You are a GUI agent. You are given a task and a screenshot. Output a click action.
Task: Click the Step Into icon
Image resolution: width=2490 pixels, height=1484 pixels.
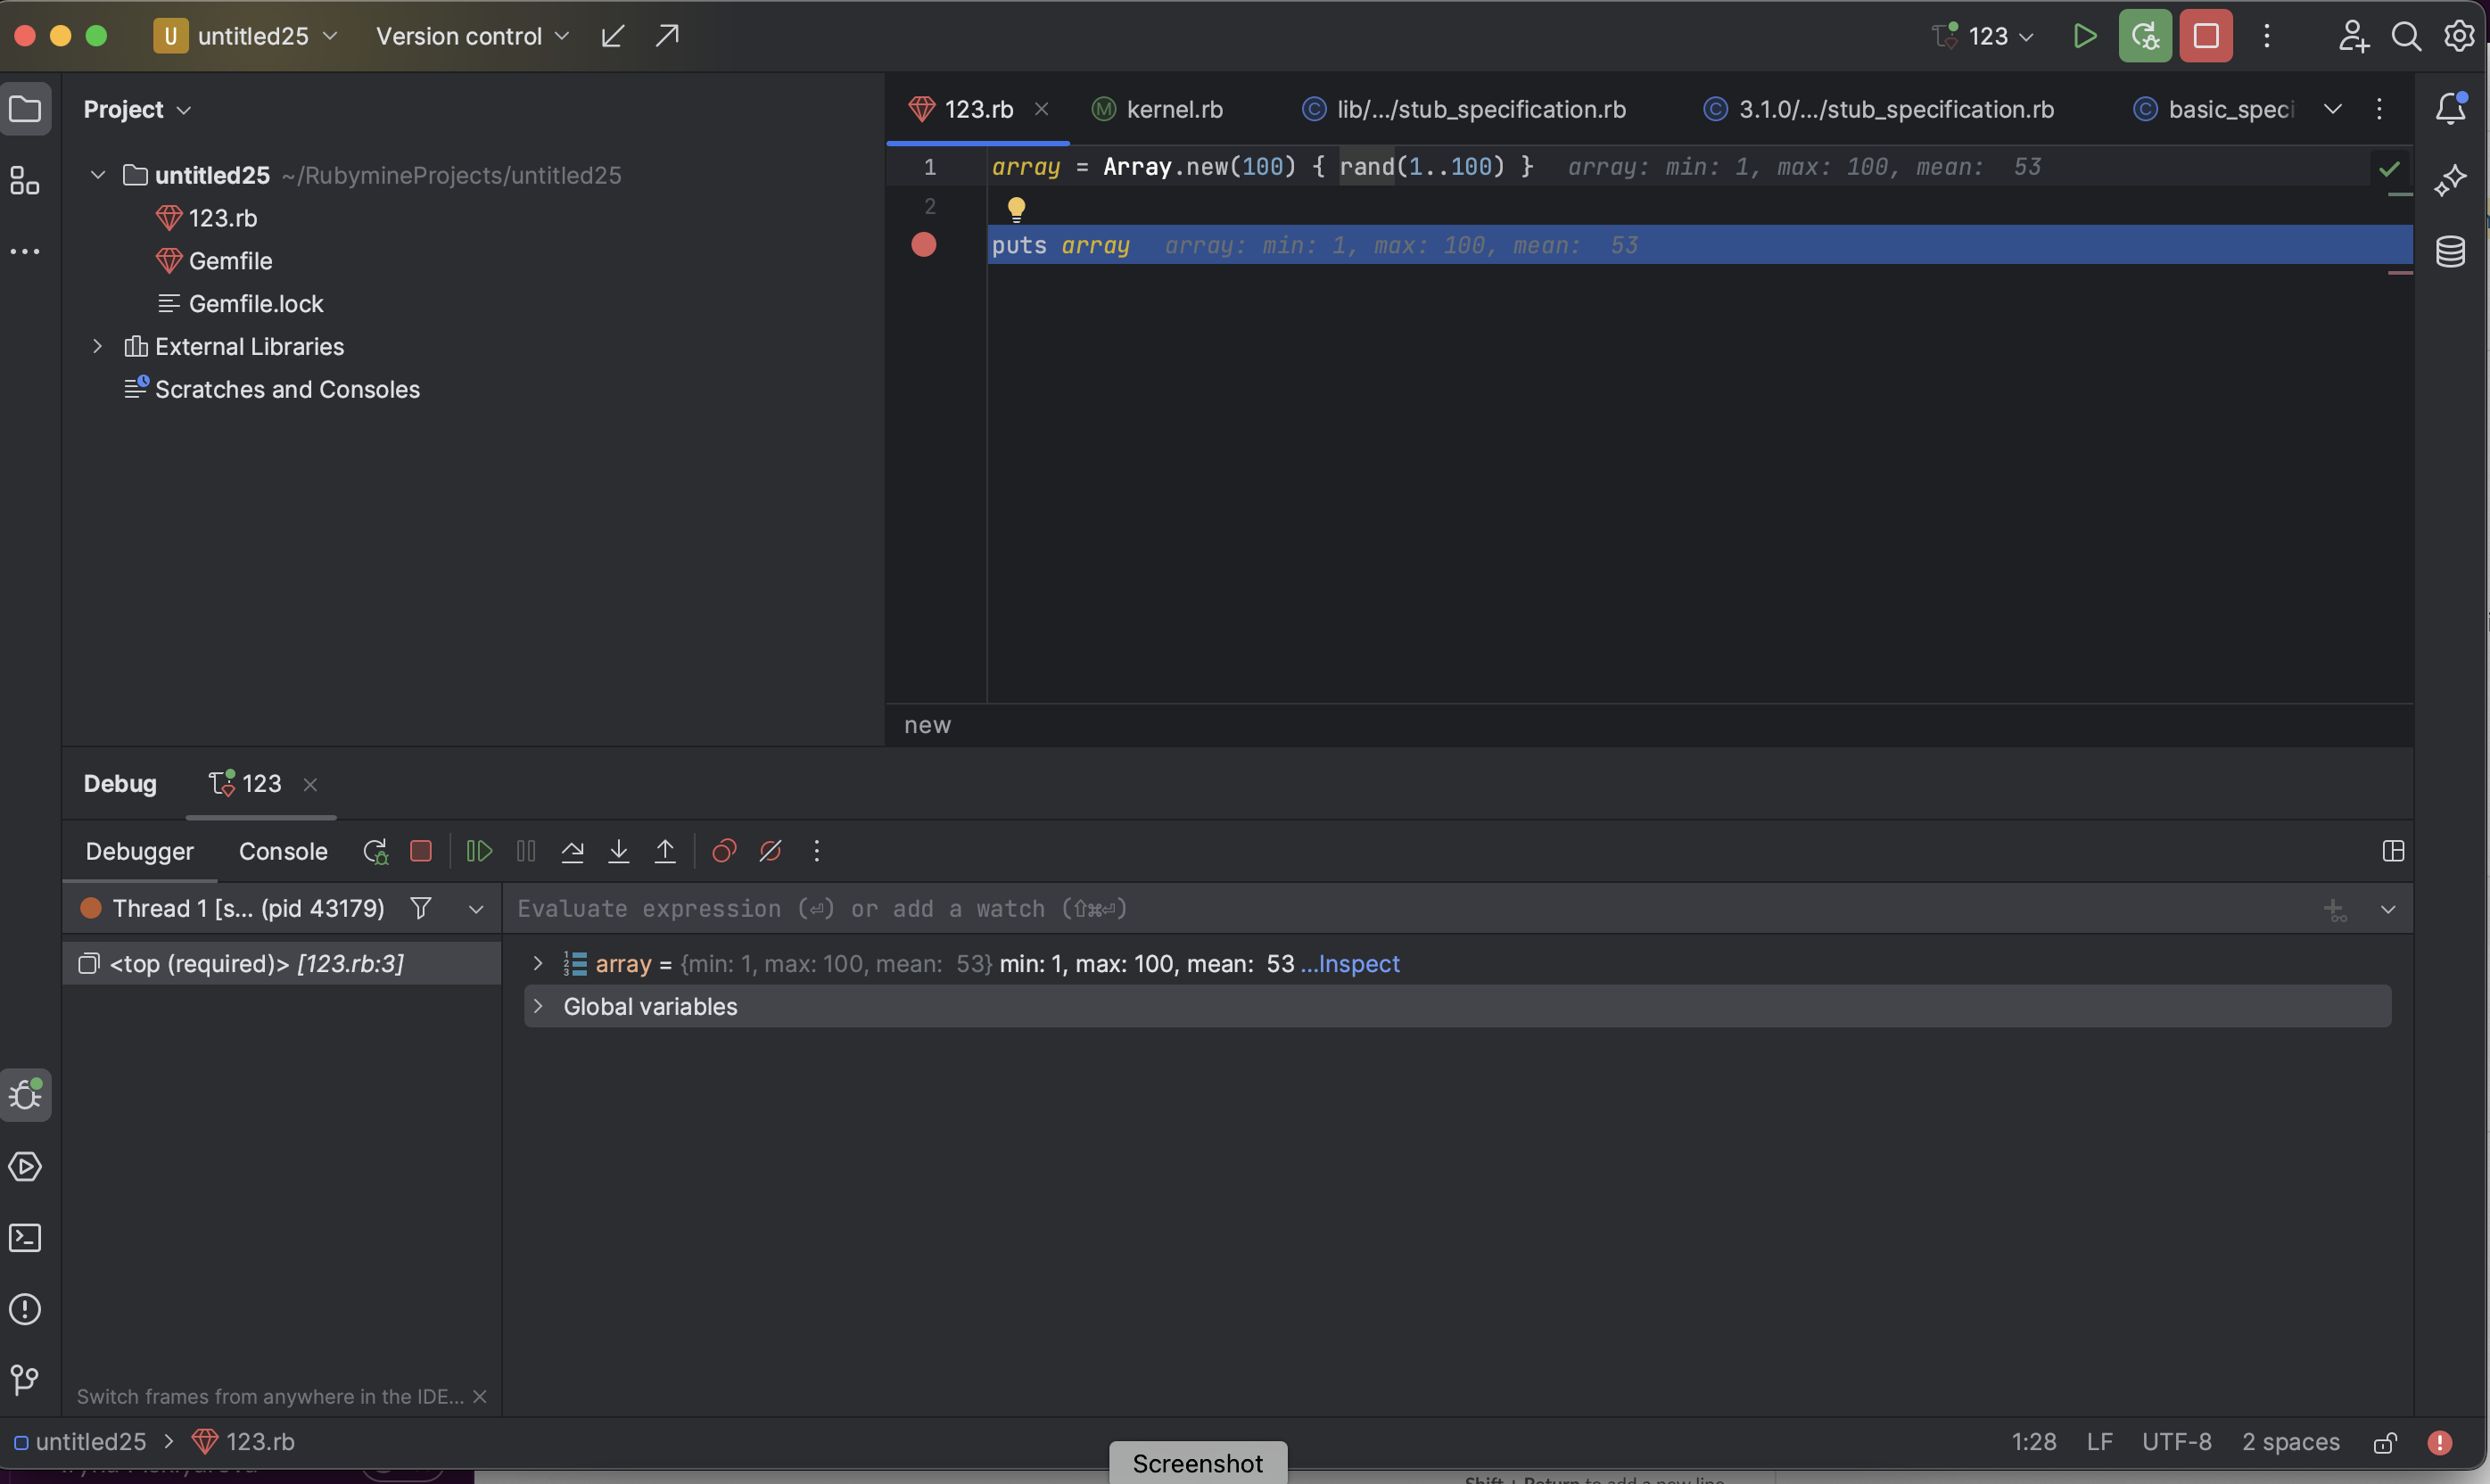pyautogui.click(x=618, y=851)
